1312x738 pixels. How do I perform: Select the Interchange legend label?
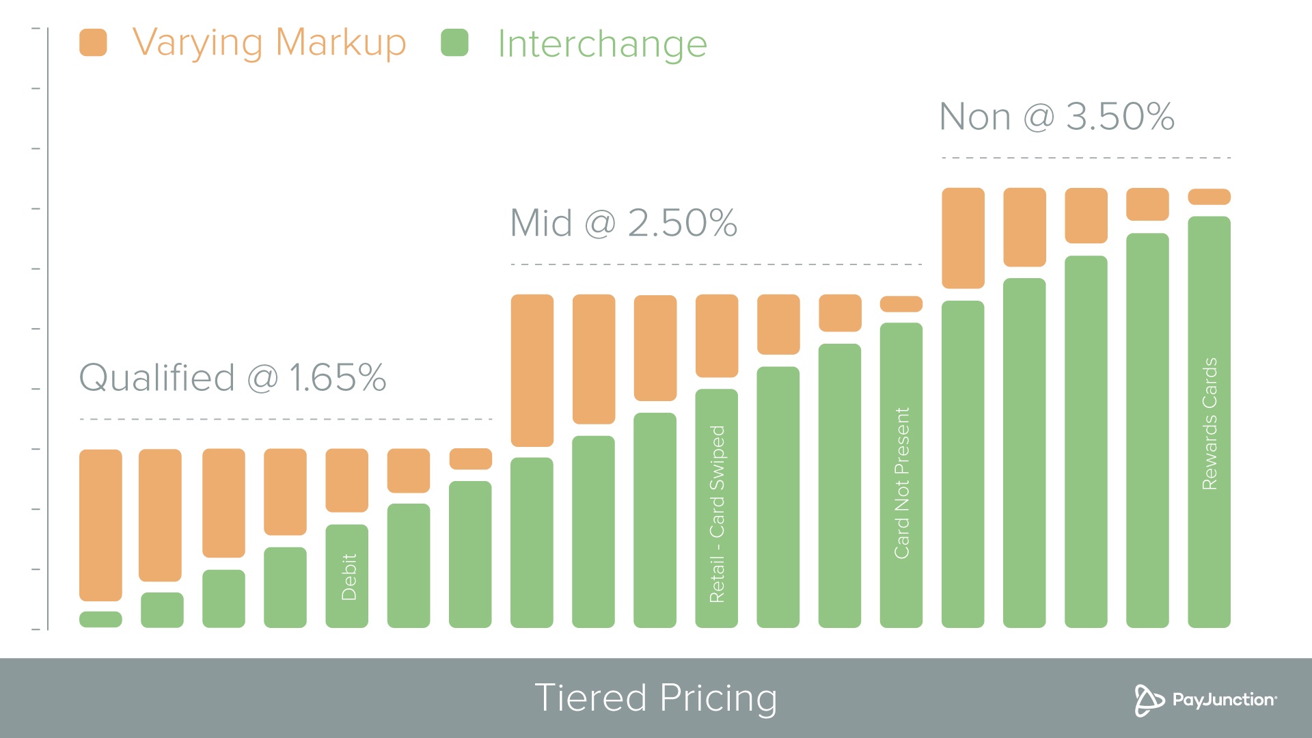[602, 44]
